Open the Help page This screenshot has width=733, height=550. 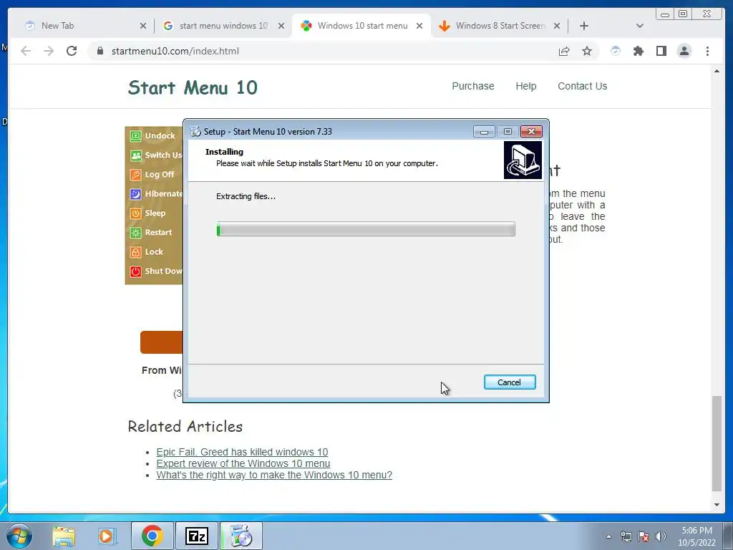click(526, 86)
